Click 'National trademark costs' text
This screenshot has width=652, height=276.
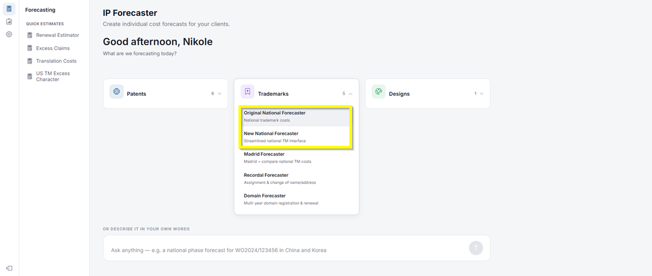[x=267, y=120]
